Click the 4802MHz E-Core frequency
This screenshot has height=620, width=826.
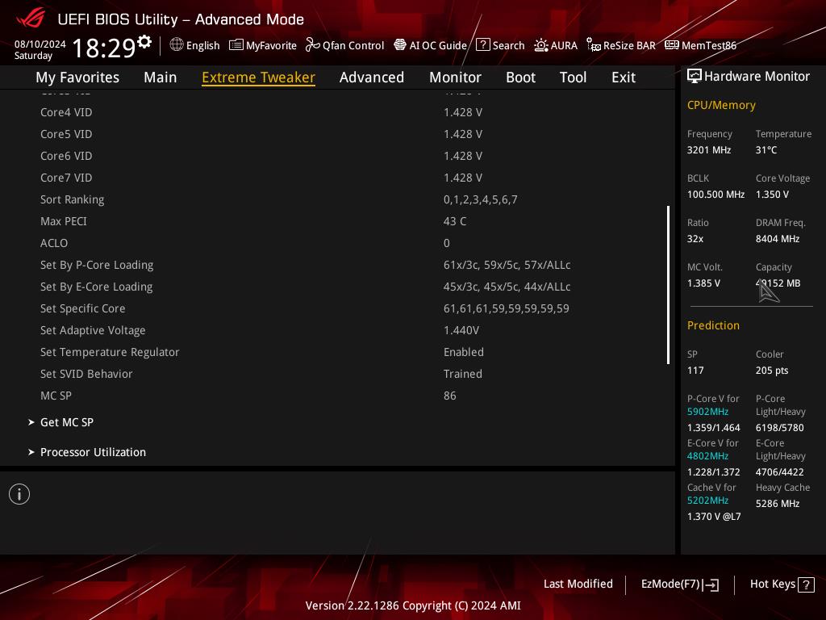pos(707,455)
